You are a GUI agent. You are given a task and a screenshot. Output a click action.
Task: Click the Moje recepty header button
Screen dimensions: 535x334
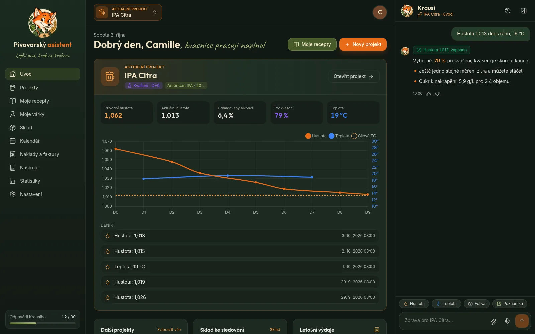(x=312, y=44)
